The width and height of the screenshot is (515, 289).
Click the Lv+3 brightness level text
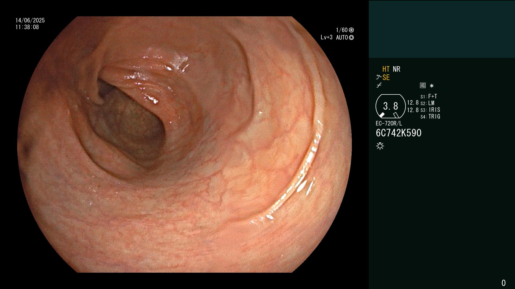pyautogui.click(x=326, y=37)
